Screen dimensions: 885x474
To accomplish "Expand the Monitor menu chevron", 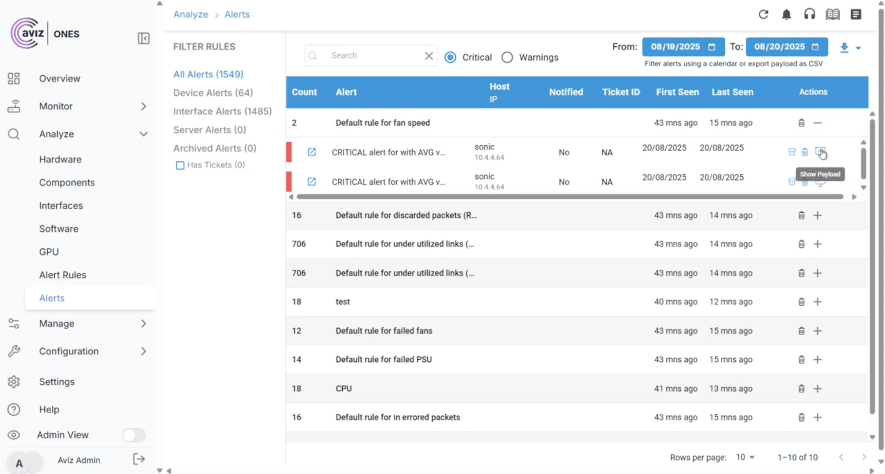I will (144, 106).
